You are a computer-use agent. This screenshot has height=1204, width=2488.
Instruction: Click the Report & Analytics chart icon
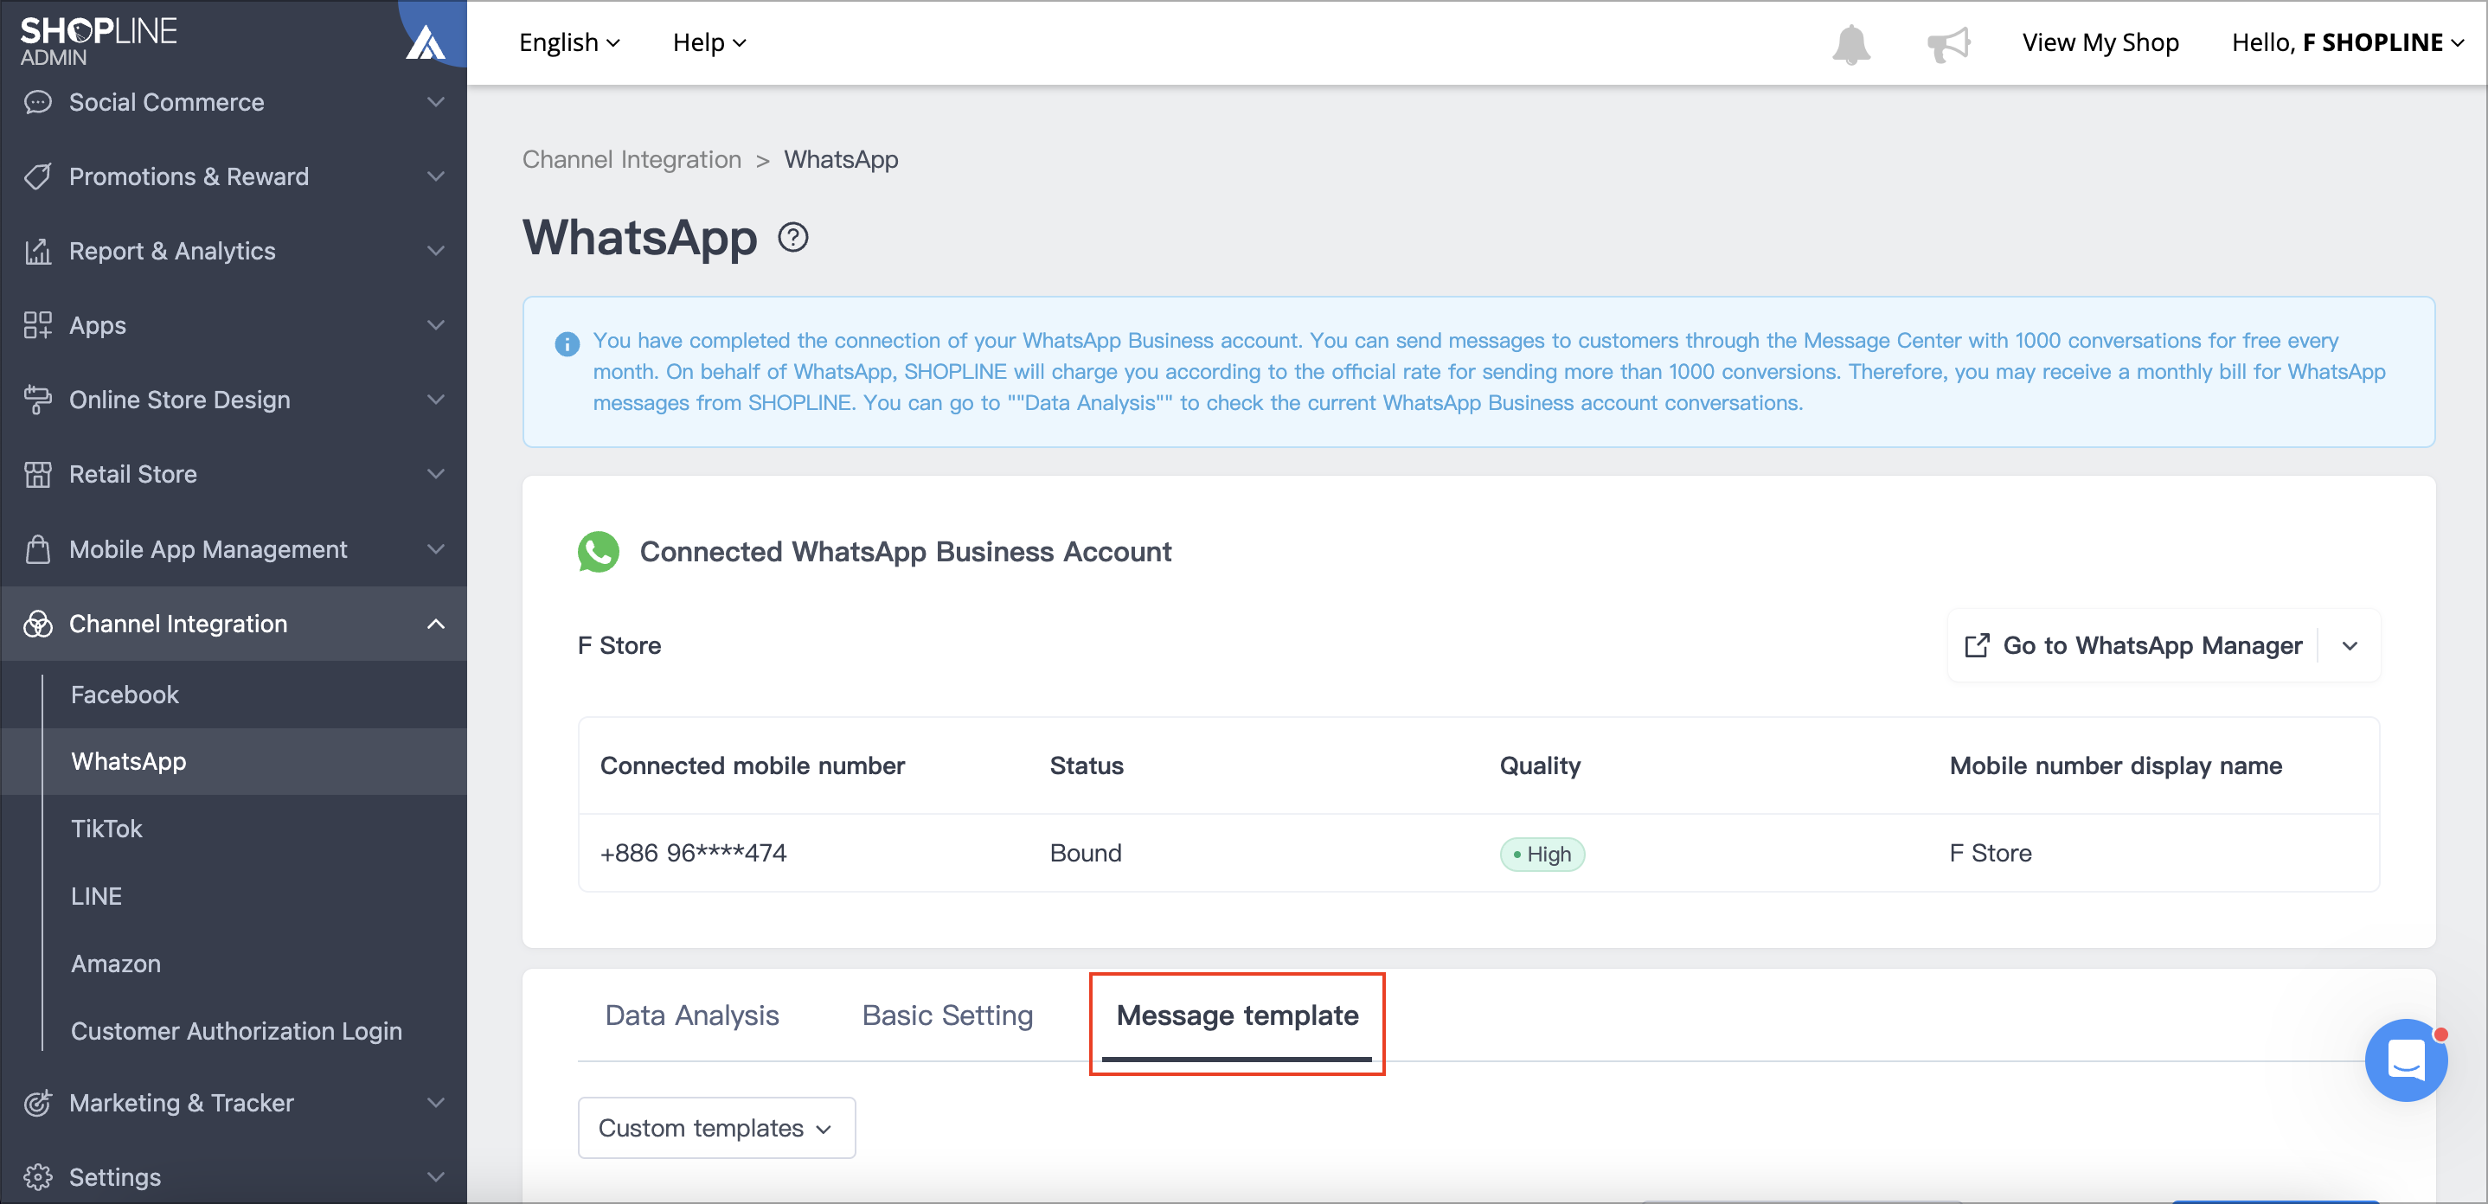[x=38, y=251]
